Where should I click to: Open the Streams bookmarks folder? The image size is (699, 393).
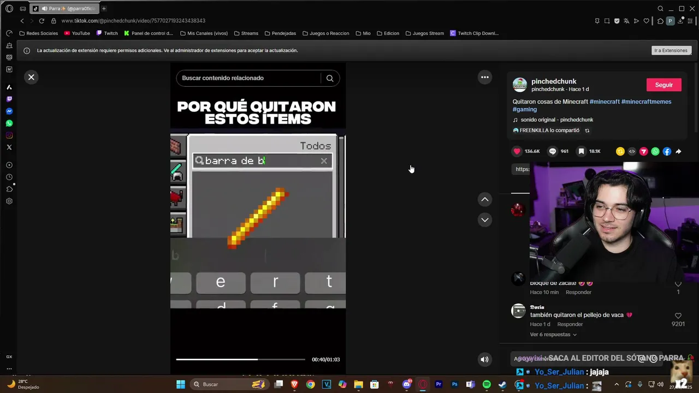tap(246, 33)
